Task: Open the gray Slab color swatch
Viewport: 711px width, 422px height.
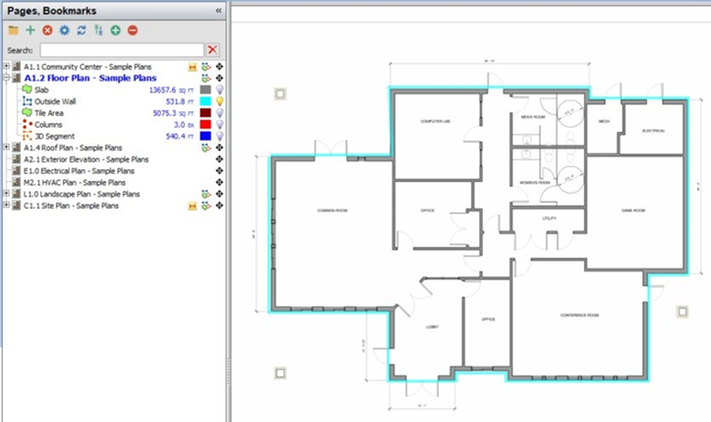Action: click(x=206, y=90)
